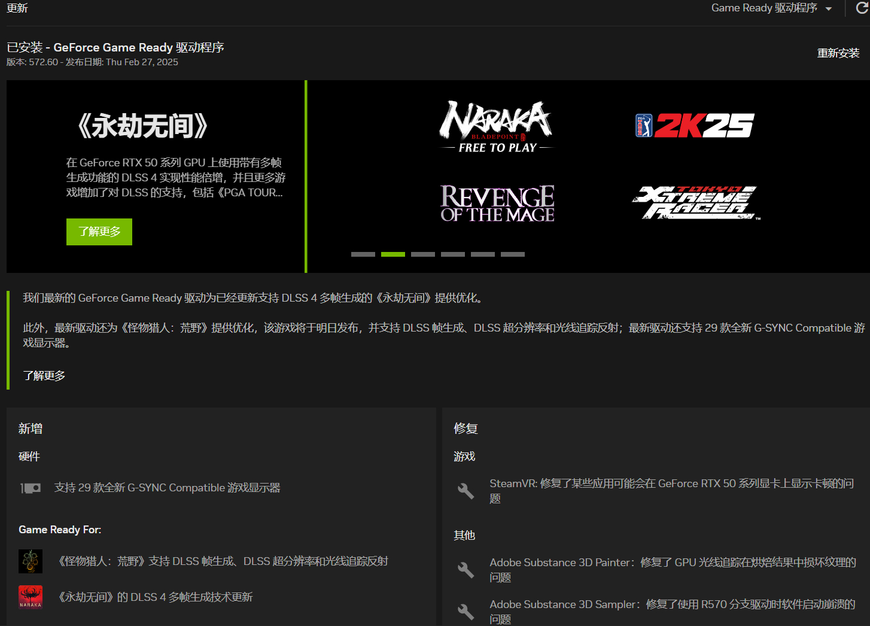Click the 修复 section heading
The height and width of the screenshot is (626, 870).
point(466,429)
